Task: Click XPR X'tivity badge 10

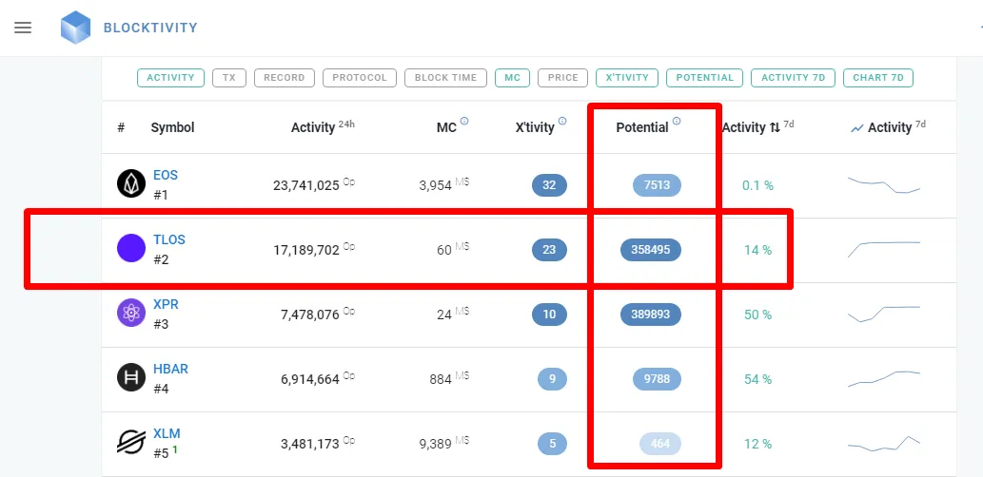Action: [549, 315]
